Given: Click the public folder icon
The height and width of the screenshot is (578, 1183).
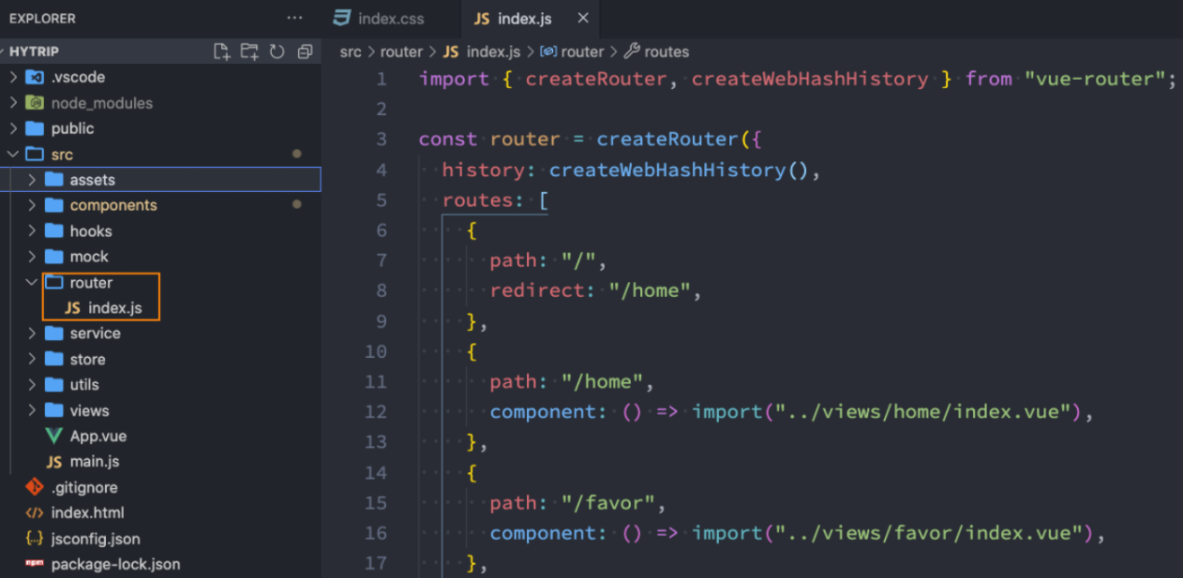Looking at the screenshot, I should click(x=35, y=128).
